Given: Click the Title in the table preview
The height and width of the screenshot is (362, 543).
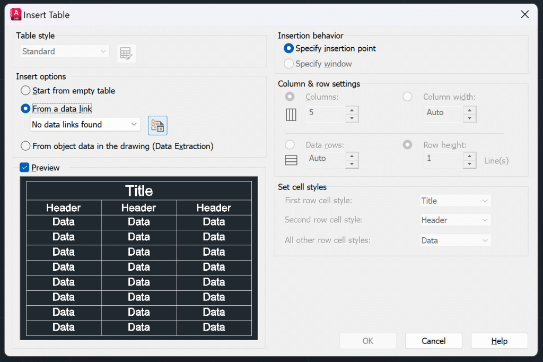Looking at the screenshot, I should (x=138, y=191).
